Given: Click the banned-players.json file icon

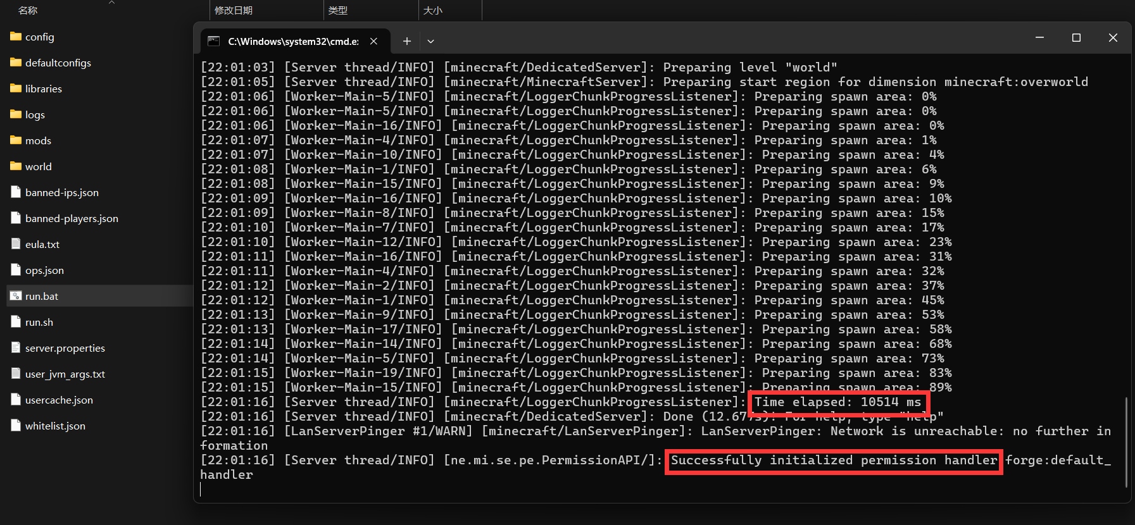Looking at the screenshot, I should [16, 218].
